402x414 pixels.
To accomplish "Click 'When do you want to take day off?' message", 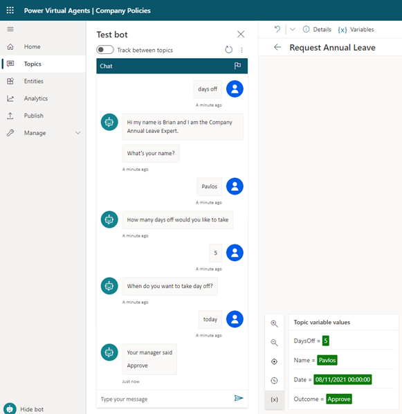I will tap(170, 286).
